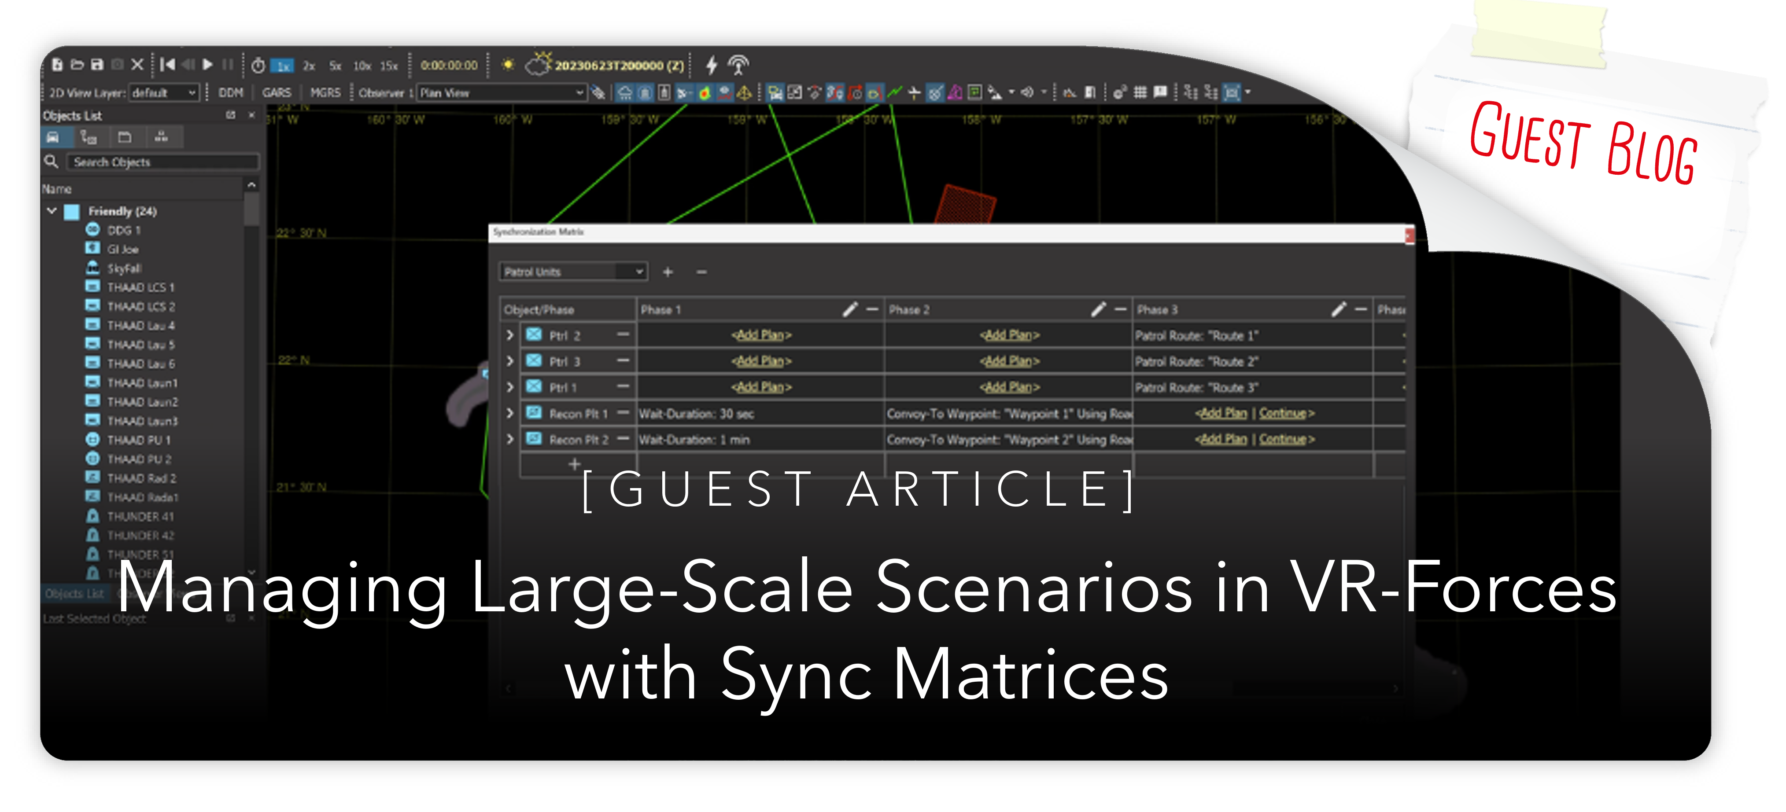1786x812 pixels.
Task: Open the 2D View Layer dropdown
Action: click(165, 92)
